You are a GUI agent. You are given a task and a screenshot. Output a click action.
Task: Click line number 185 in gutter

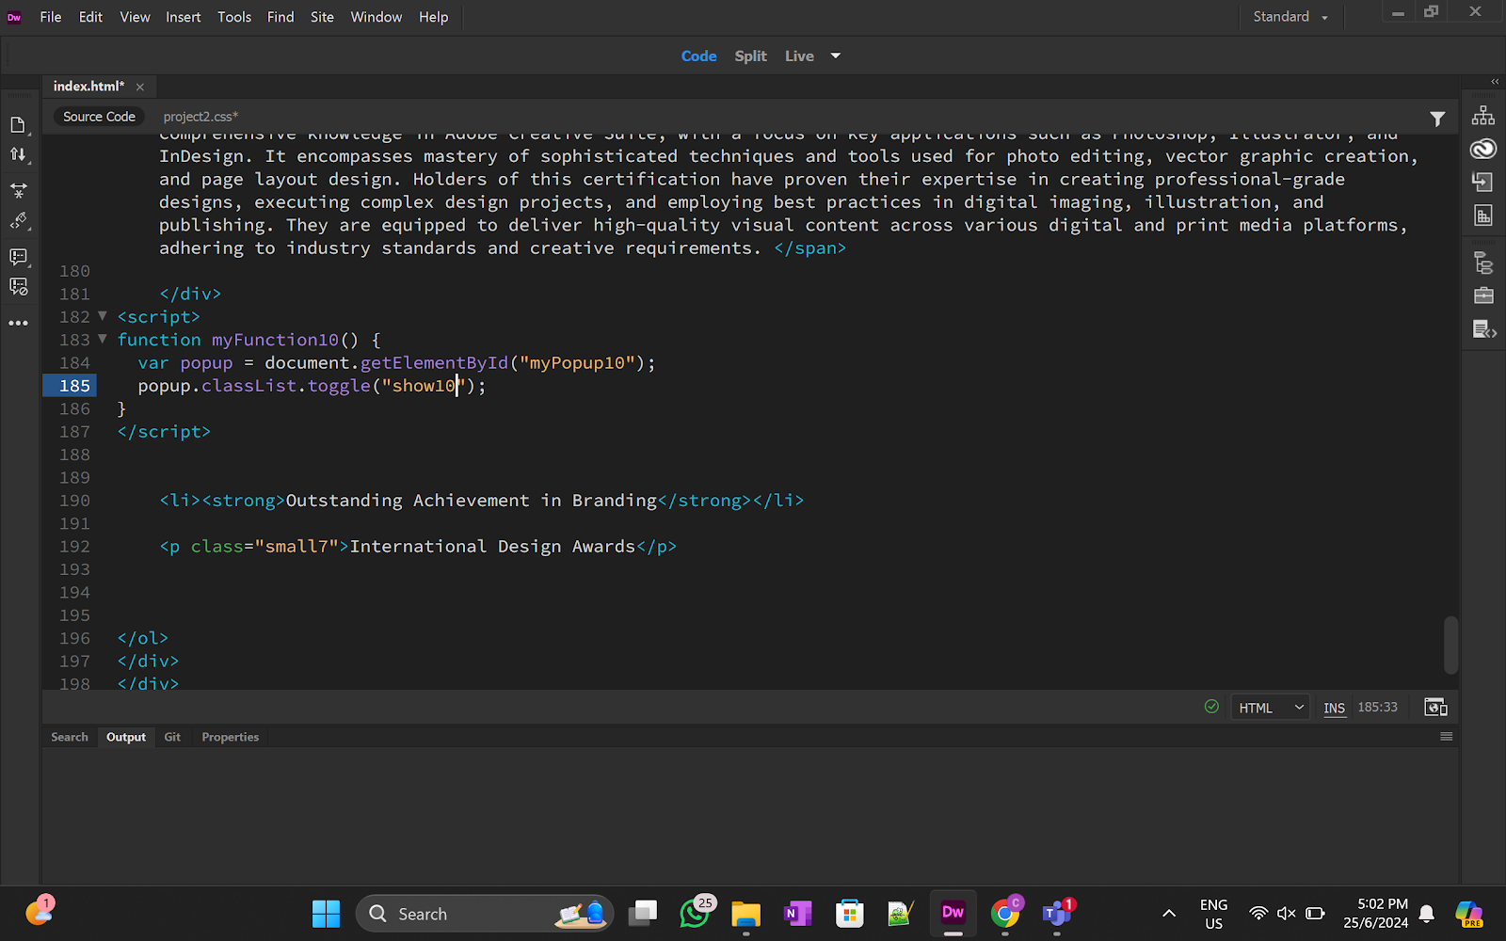74,386
